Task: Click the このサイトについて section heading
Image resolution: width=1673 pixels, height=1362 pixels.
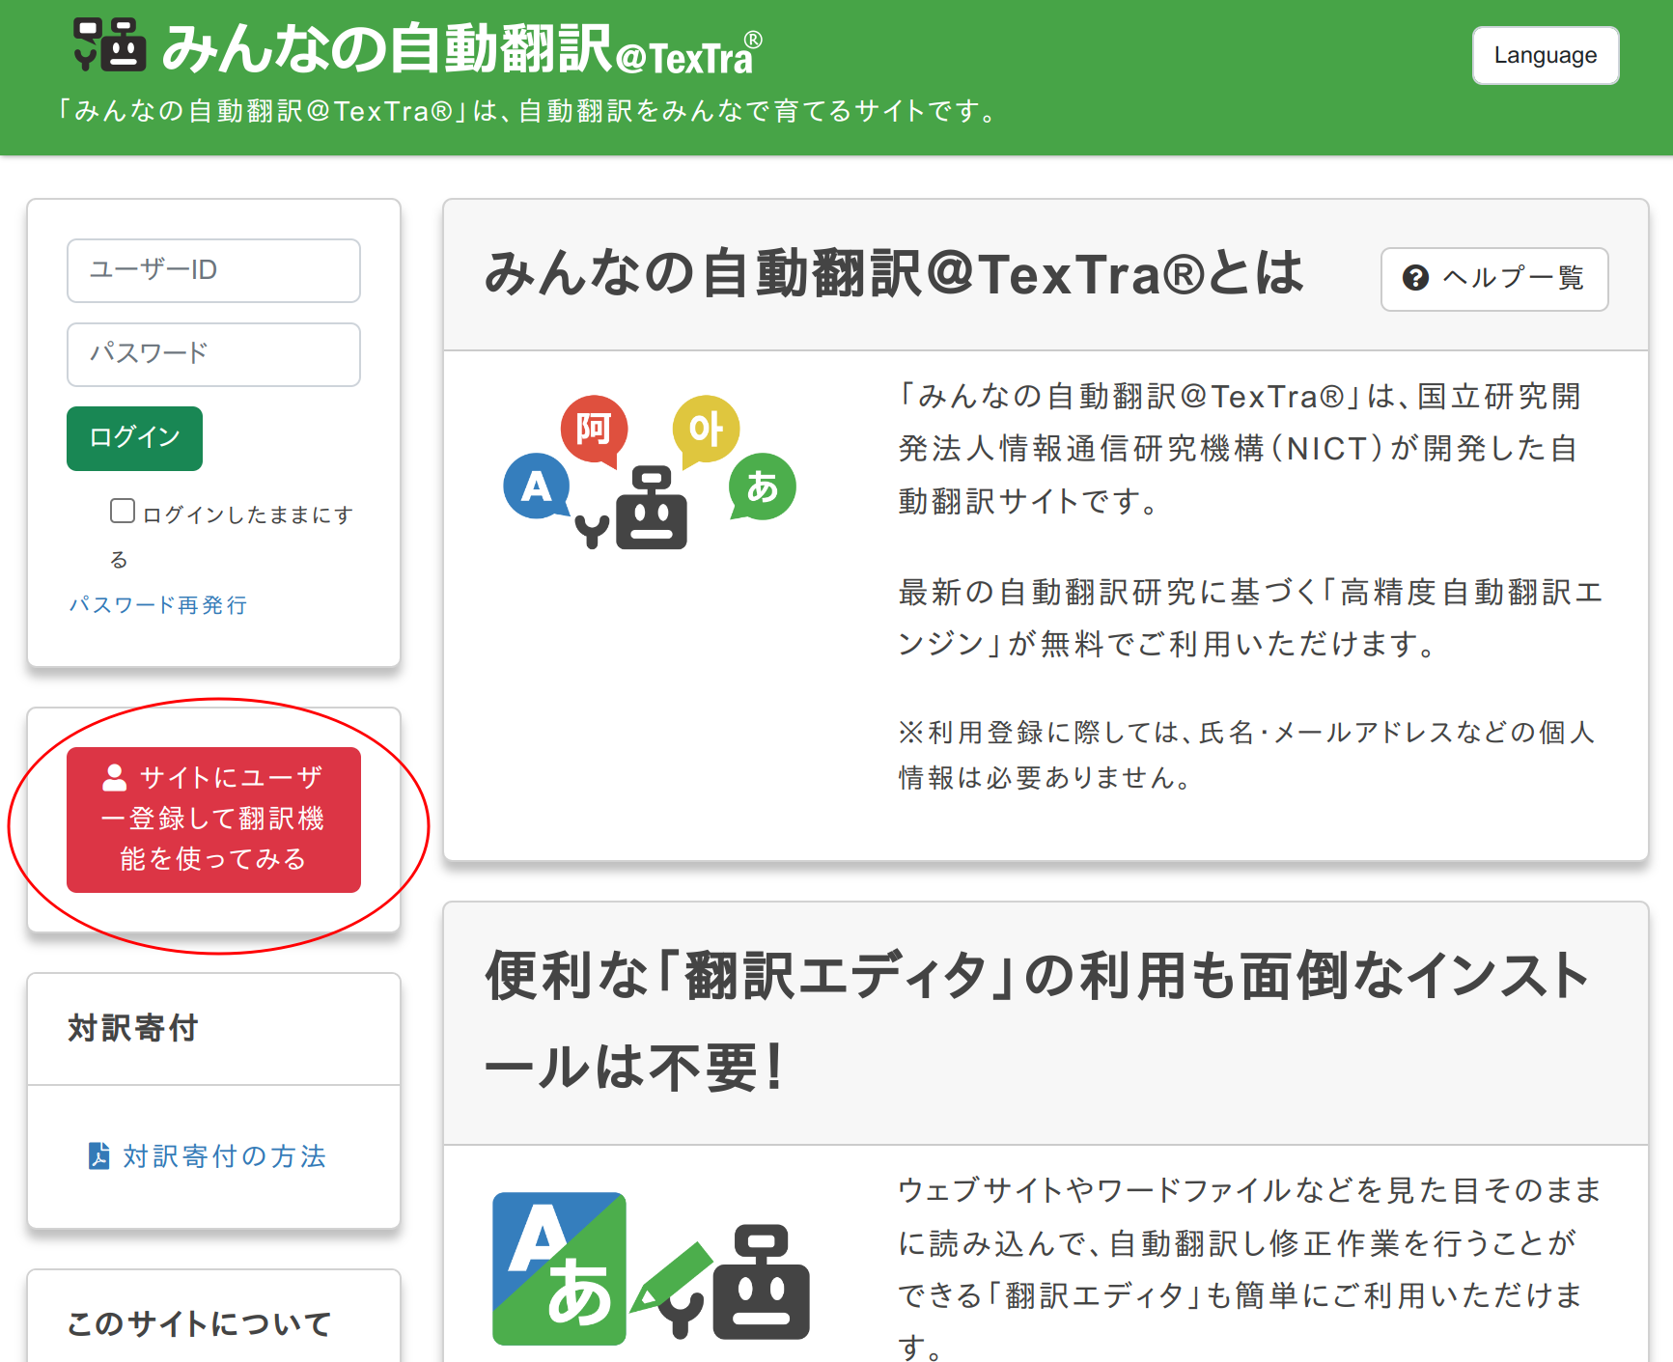Action: click(200, 1323)
